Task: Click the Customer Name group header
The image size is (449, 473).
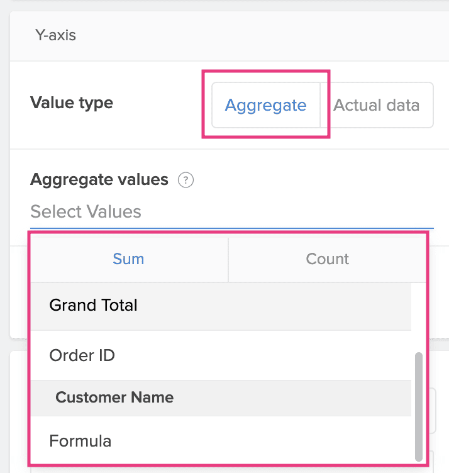Action: (114, 398)
